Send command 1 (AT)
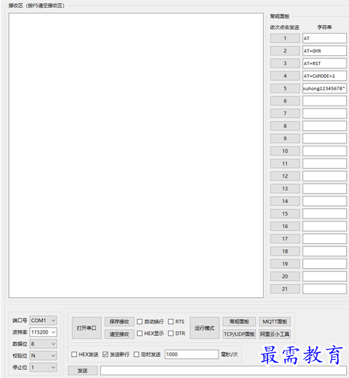Viewport: 349px width, 378px height. point(285,38)
